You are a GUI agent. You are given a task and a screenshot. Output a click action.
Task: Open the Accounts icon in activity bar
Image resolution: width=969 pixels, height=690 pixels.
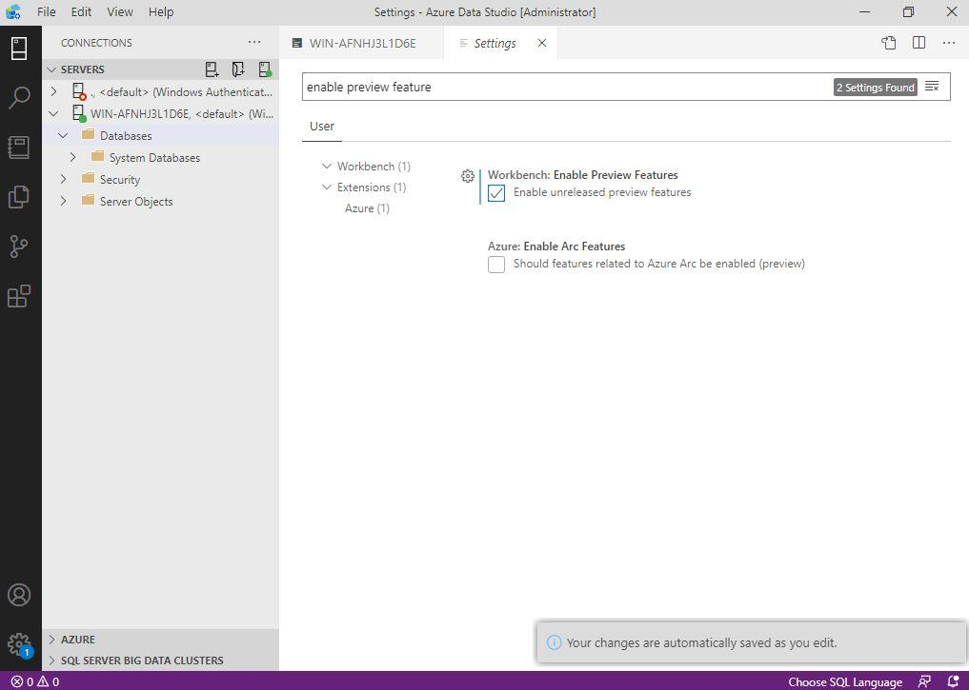(x=19, y=595)
